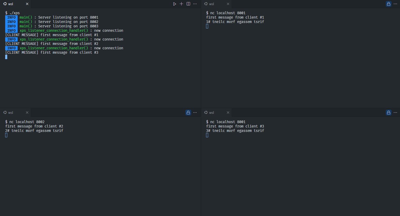This screenshot has width=400, height=216.
Task: Toggle the group lock in the client #1 pane
Action: [x=388, y=4]
